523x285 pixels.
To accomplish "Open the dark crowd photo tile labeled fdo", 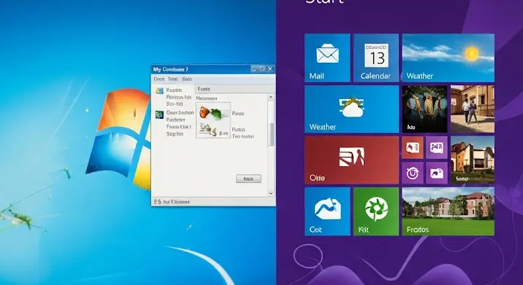I will pyautogui.click(x=424, y=109).
